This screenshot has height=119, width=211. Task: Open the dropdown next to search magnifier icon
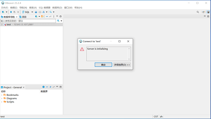point(54,12)
